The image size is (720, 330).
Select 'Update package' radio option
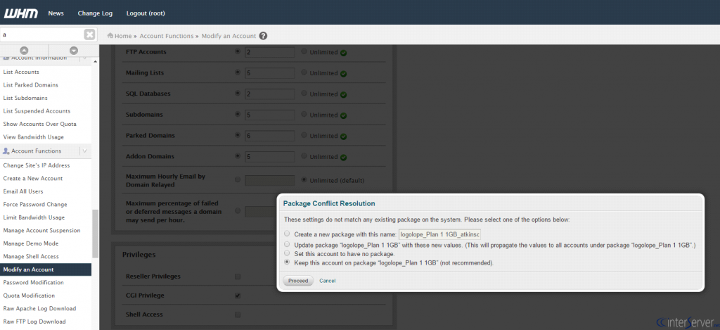287,243
